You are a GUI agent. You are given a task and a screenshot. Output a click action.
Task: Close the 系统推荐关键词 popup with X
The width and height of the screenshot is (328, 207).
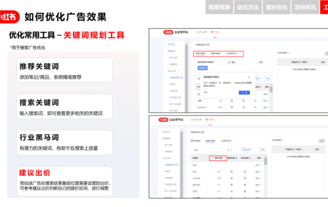(249, 77)
